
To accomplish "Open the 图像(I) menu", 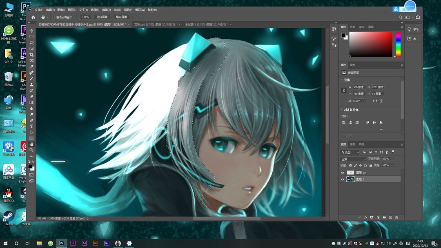I will (61, 10).
